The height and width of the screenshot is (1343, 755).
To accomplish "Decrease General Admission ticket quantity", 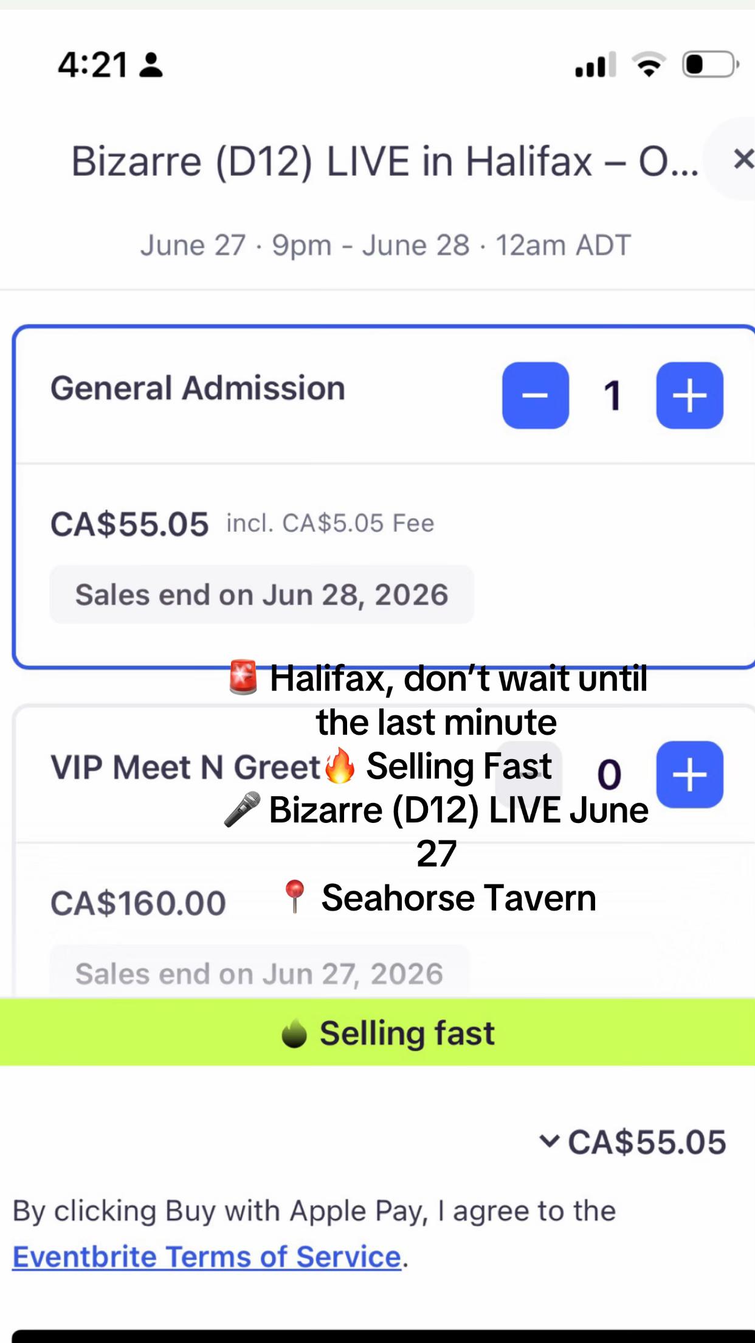I will [x=535, y=395].
